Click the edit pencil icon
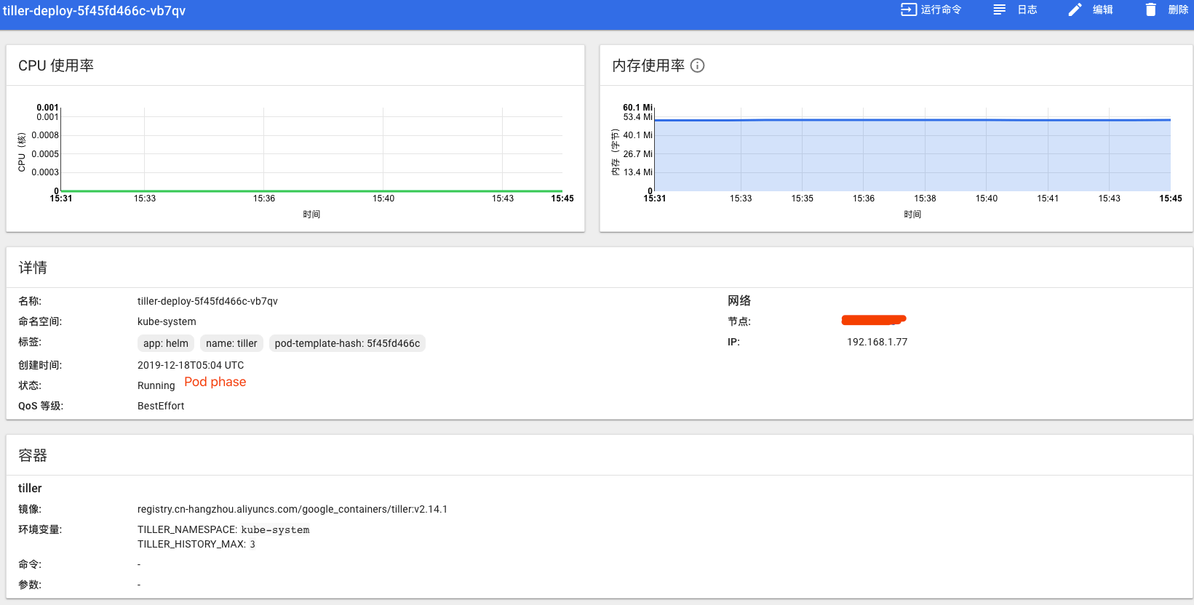Viewport: 1194px width, 605px height. point(1075,9)
